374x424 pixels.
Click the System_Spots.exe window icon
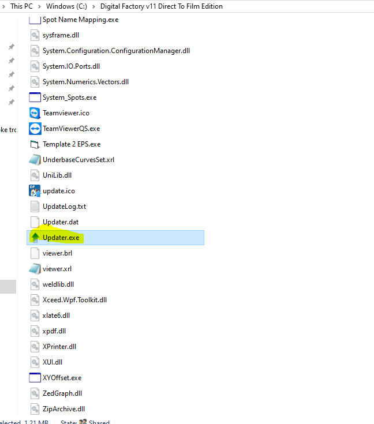tap(35, 97)
